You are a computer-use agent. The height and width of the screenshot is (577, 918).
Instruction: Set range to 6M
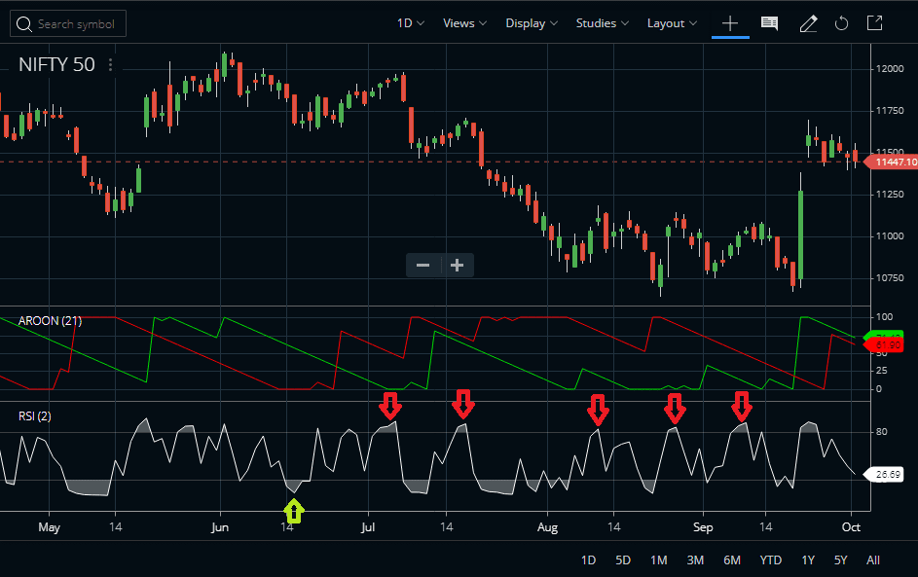pos(732,560)
